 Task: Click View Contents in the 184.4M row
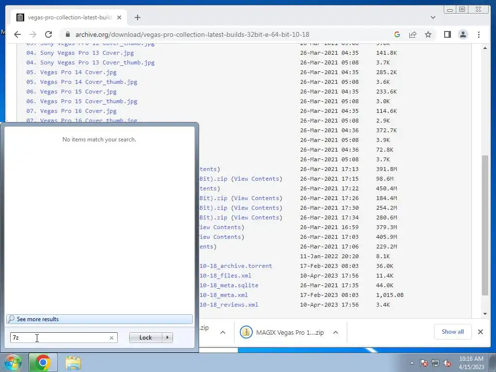(x=257, y=198)
